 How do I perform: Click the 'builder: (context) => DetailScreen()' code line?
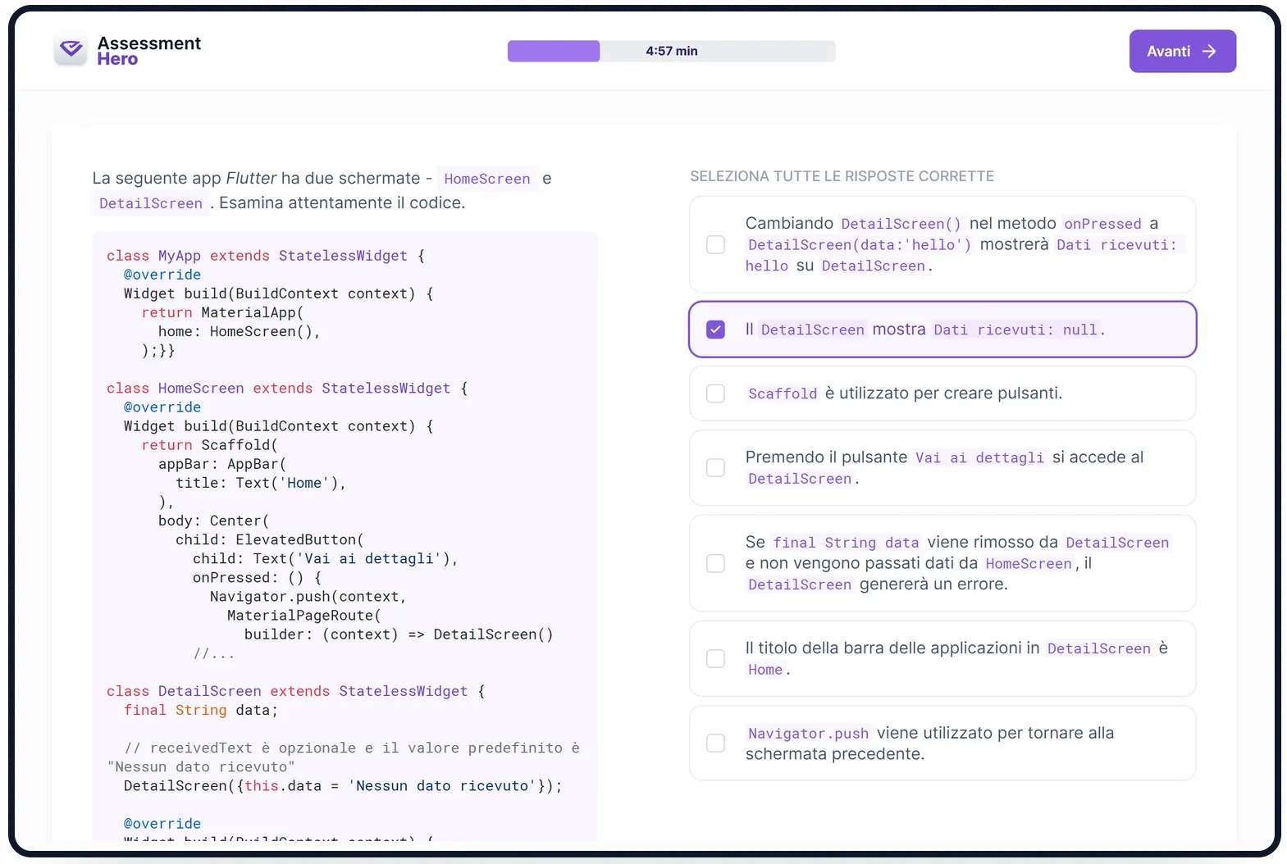399,634
